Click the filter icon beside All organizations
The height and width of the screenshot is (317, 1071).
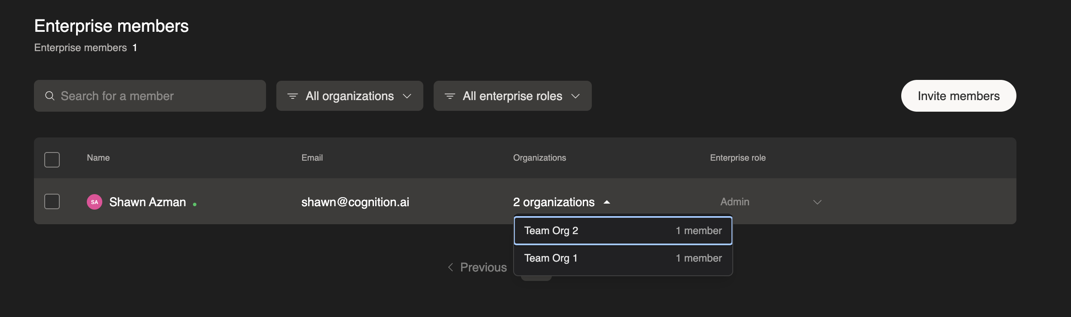293,96
